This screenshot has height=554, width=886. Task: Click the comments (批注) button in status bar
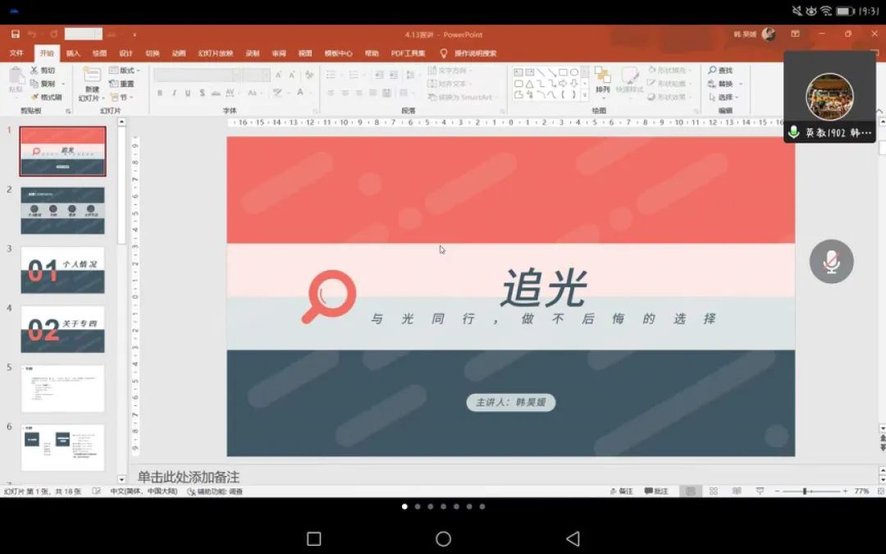click(656, 491)
